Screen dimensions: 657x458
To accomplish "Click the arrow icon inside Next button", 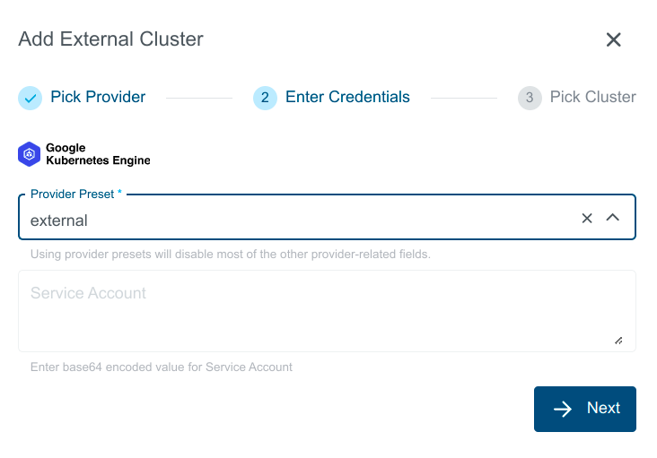I will [x=563, y=409].
